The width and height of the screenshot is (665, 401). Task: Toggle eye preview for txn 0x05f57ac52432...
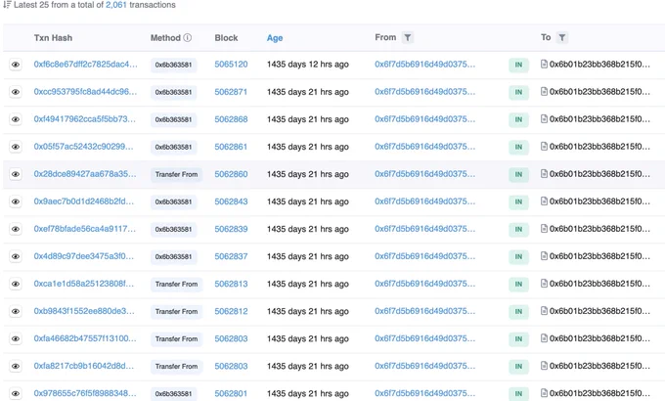tap(16, 147)
